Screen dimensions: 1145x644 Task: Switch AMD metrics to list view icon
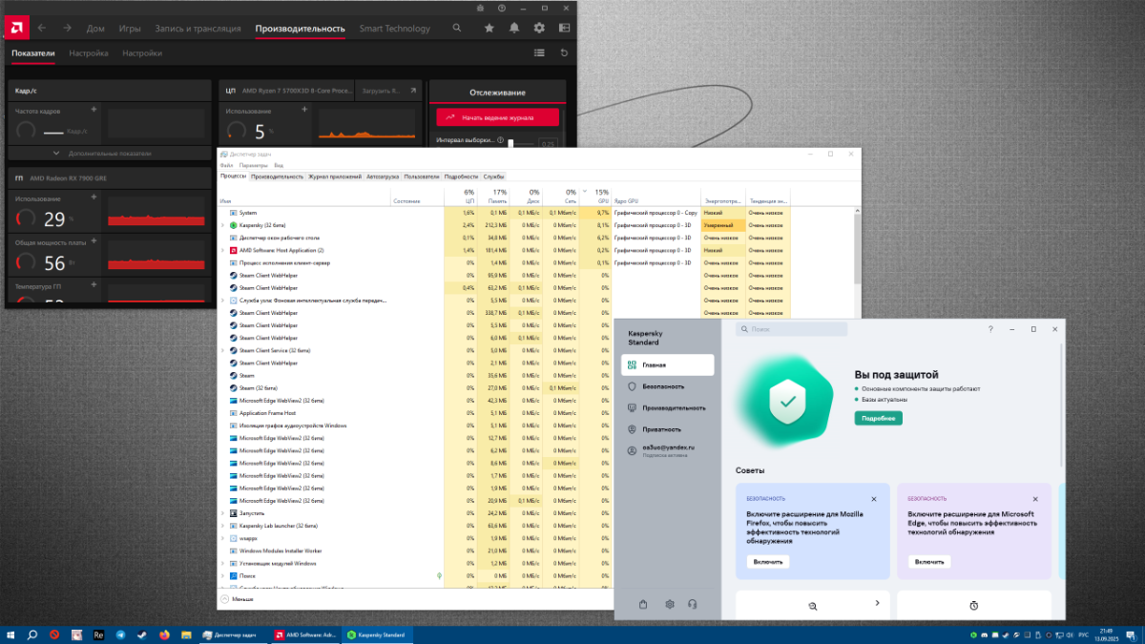539,53
